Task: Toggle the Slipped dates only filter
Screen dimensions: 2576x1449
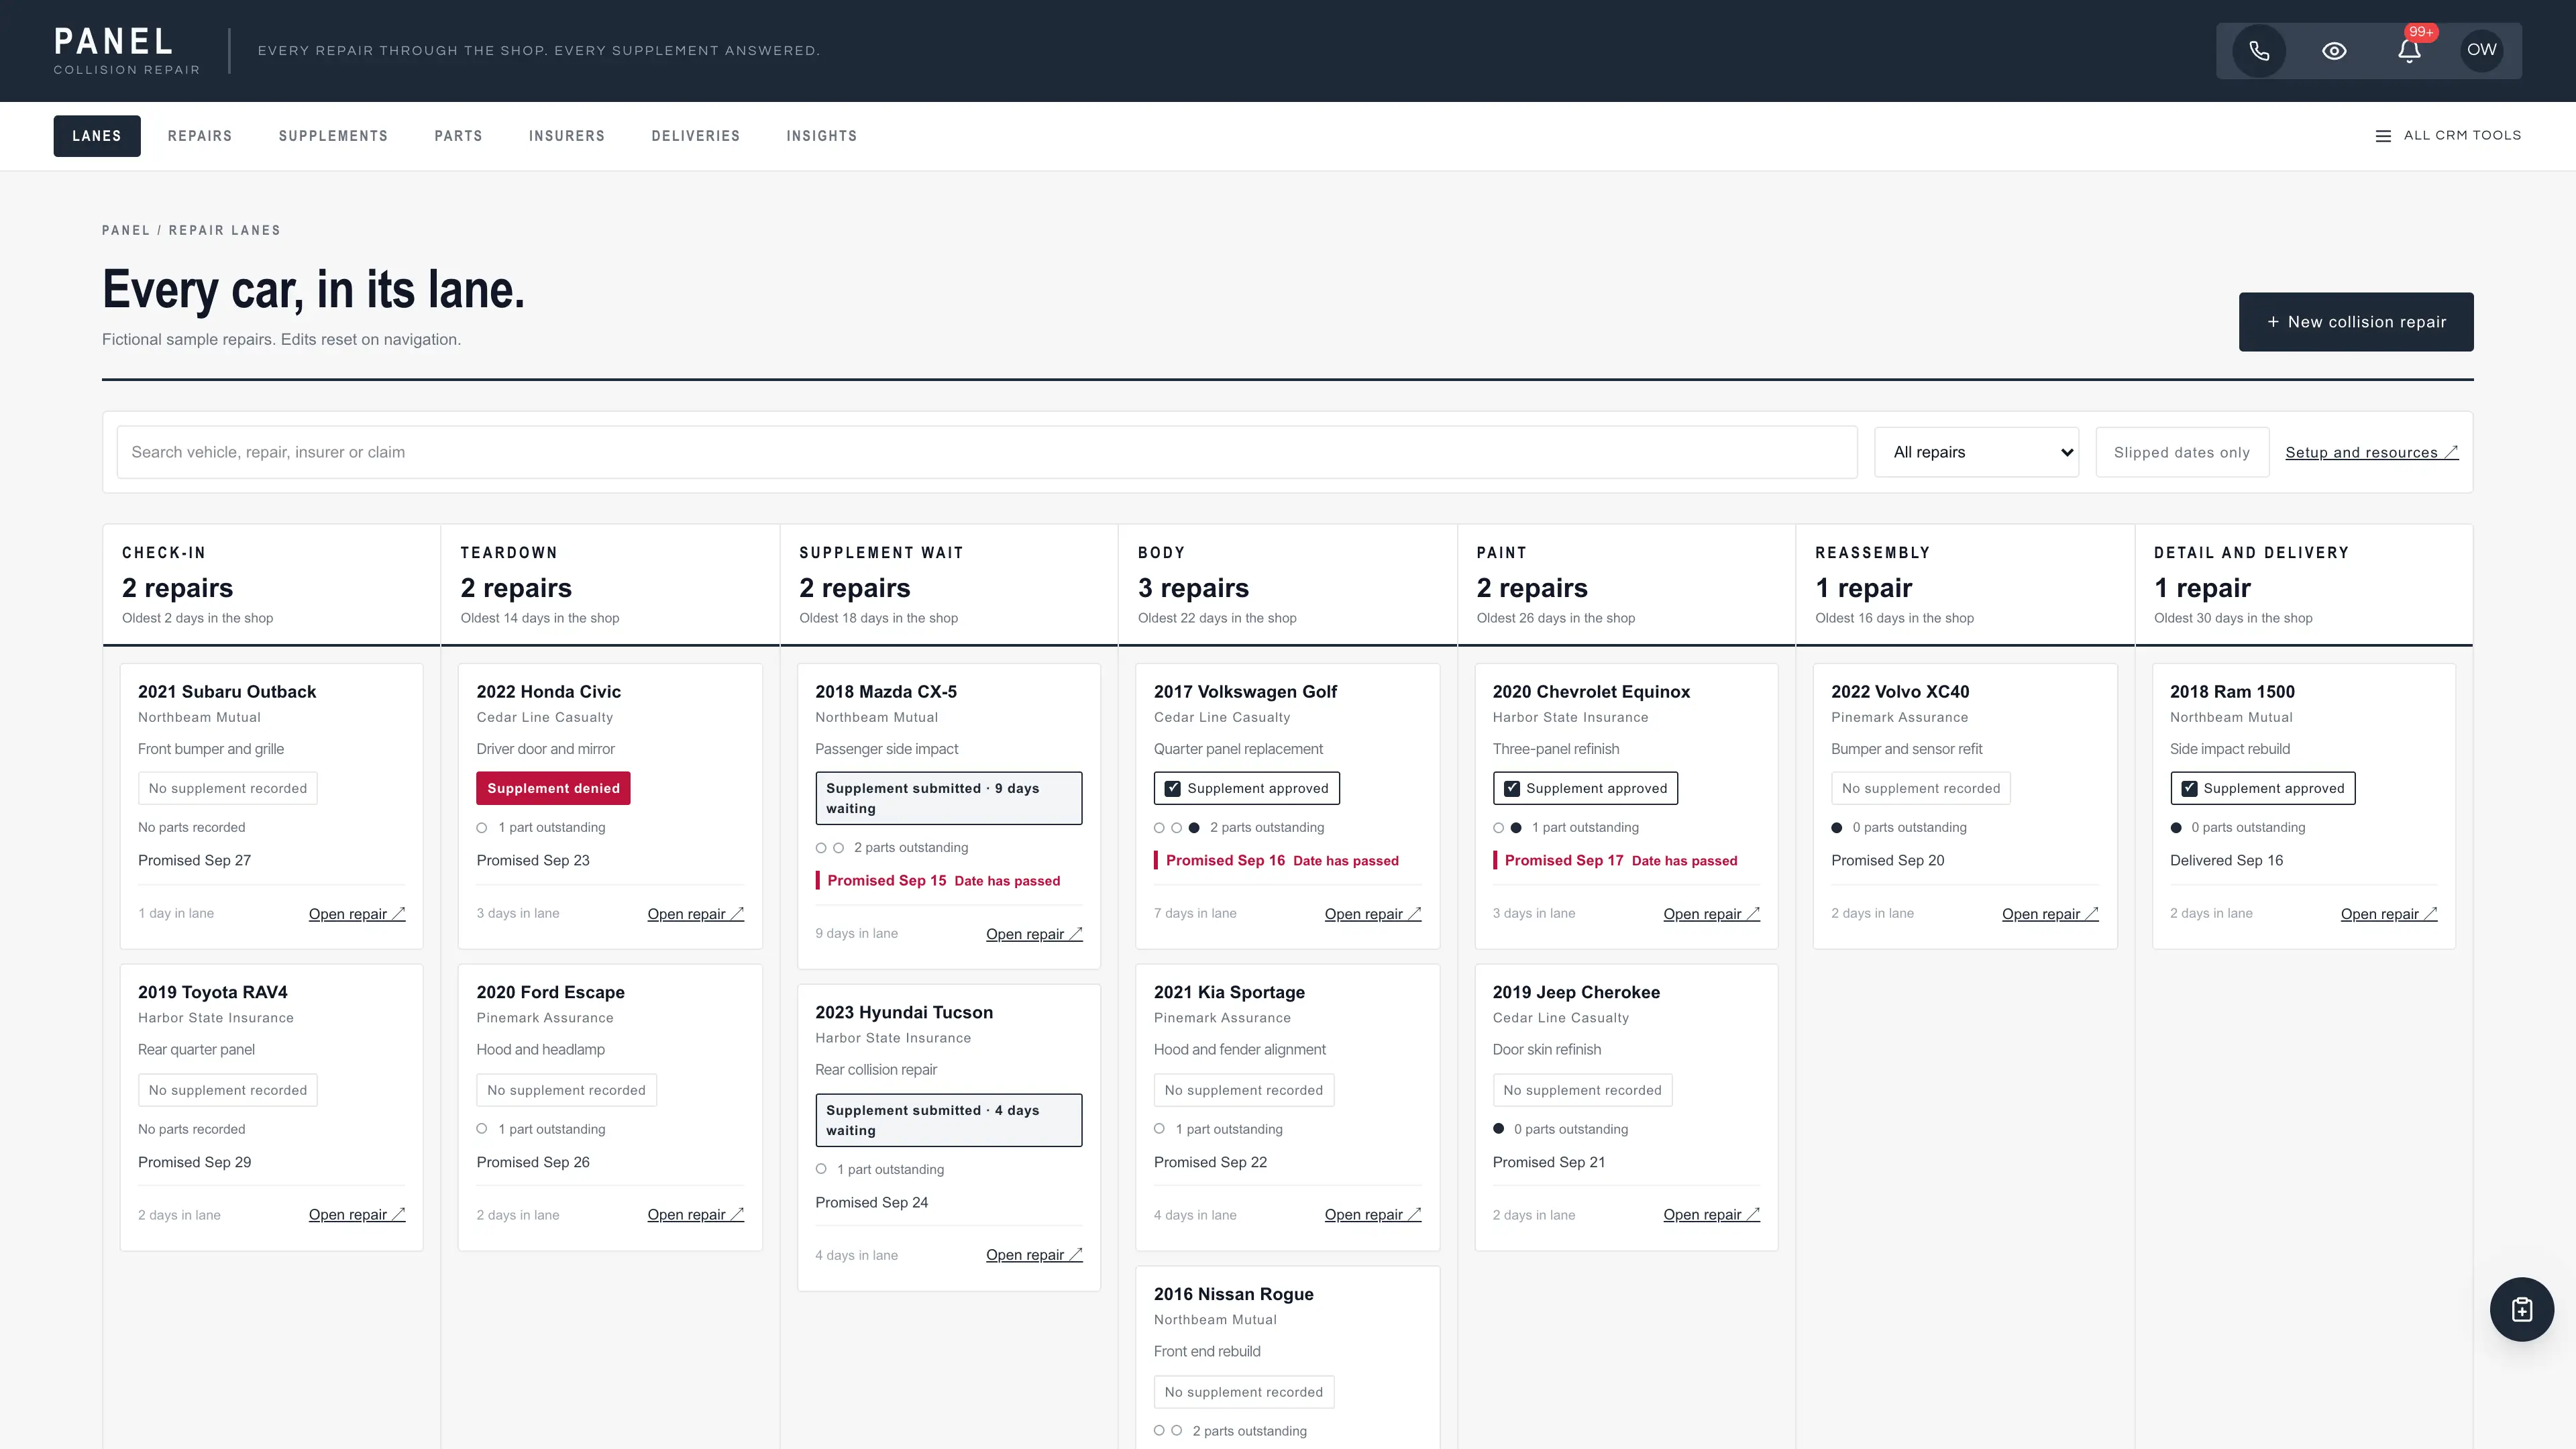Action: tap(2182, 452)
